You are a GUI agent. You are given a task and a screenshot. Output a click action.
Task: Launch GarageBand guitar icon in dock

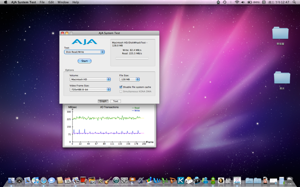pos(108,180)
